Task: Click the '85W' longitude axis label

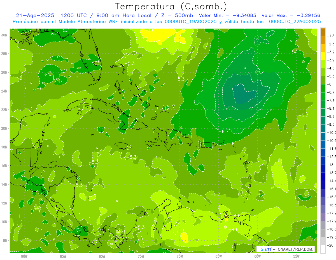Action: coord(63,256)
